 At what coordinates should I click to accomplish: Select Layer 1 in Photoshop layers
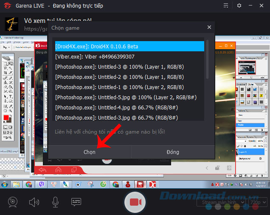[x=250, y=152]
